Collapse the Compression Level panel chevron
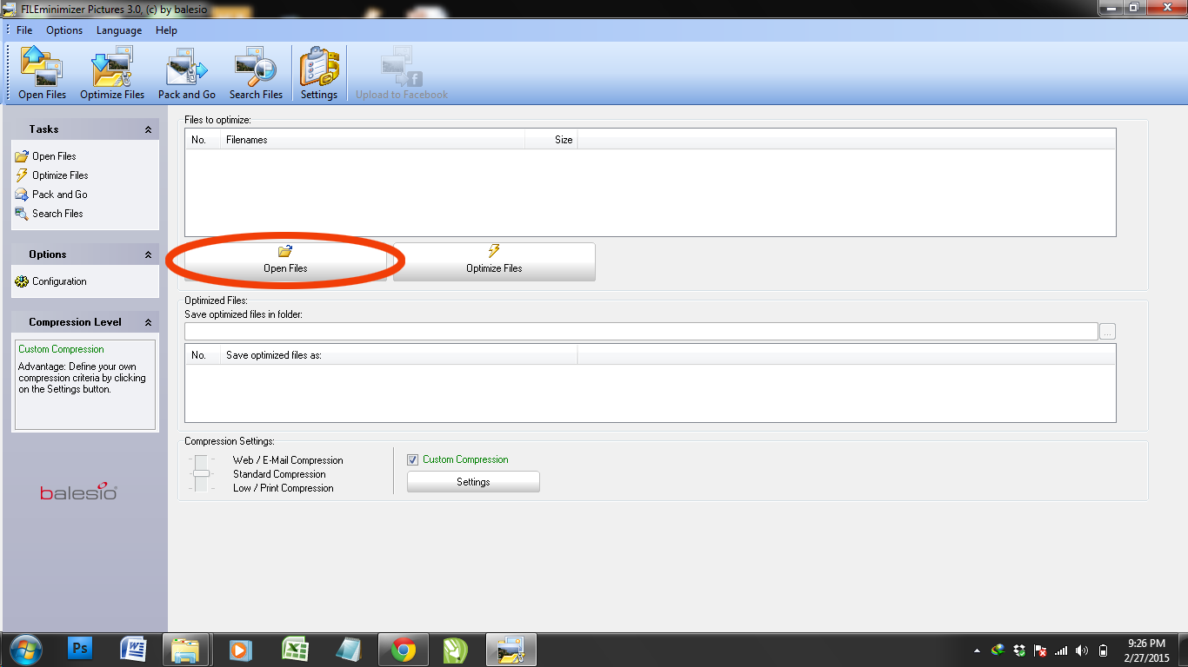1188x667 pixels. click(148, 322)
